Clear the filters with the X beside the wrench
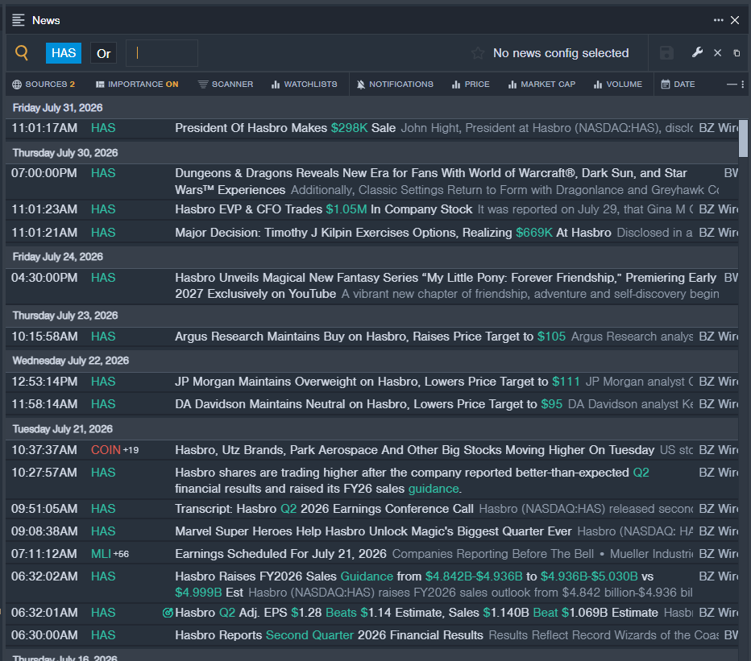 tap(717, 52)
